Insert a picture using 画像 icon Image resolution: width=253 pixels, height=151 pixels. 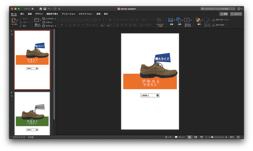tap(170, 20)
